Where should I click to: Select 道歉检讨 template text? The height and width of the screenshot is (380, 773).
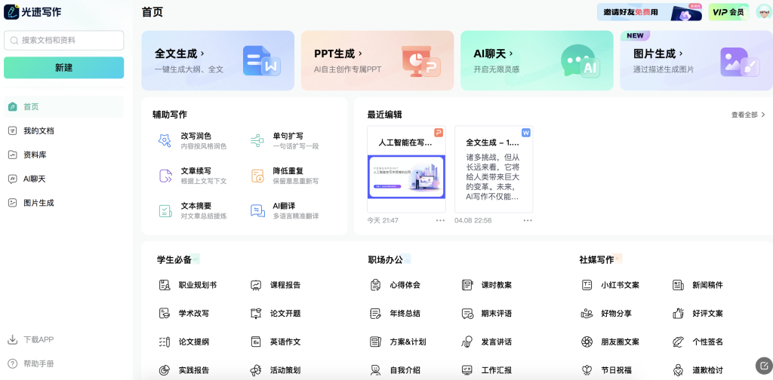tap(707, 370)
